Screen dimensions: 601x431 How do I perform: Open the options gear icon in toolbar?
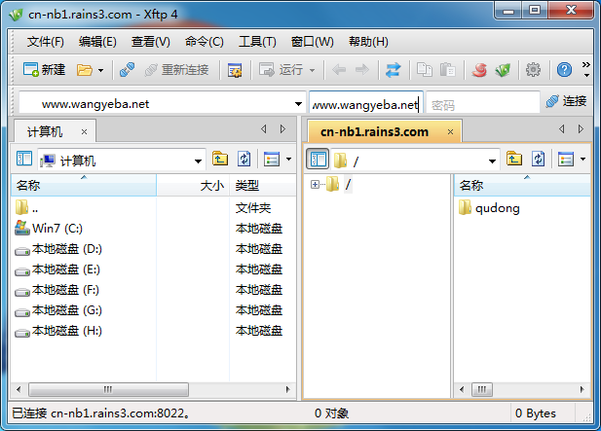[x=533, y=70]
